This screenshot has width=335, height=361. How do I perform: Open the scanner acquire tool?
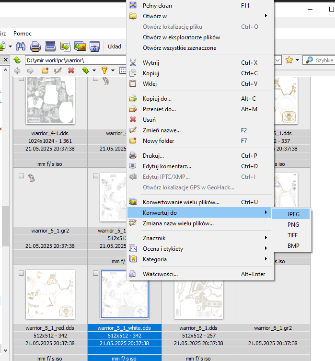[x=50, y=47]
